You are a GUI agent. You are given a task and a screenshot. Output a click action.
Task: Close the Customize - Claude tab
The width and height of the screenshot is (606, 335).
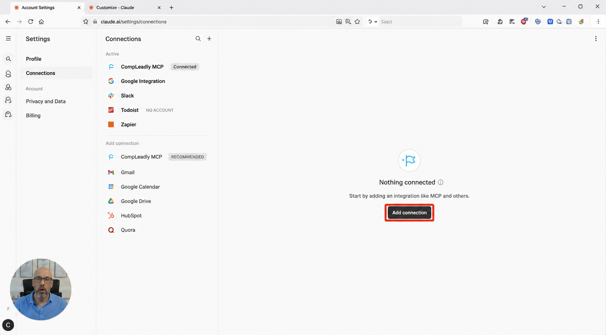click(x=159, y=8)
